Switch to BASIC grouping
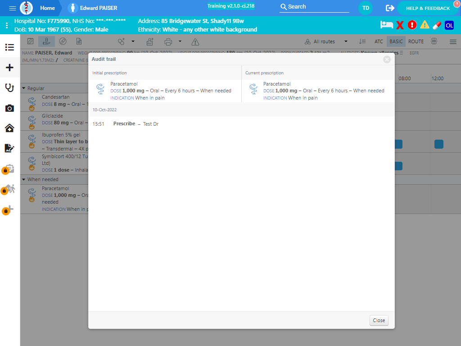This screenshot has width=461, height=346. [396, 41]
